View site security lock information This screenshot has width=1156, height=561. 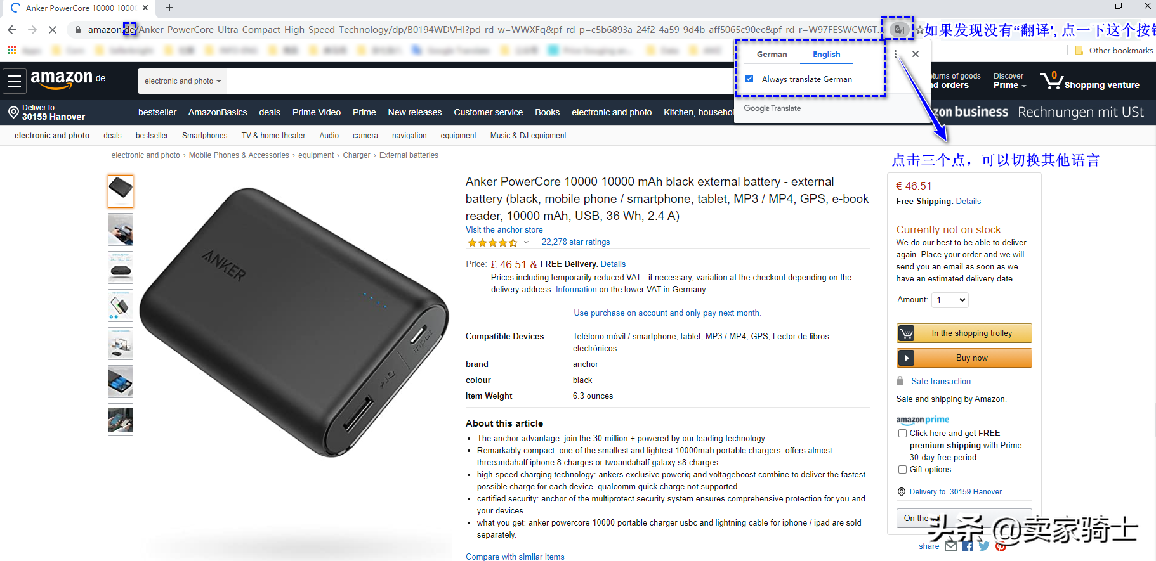tap(78, 30)
